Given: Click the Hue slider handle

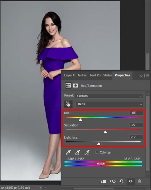Looking at the screenshot, I should tap(80, 120).
